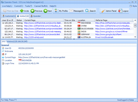Click the China flag icon
The height and width of the screenshot is (102, 138).
pyautogui.click(x=79, y=26)
